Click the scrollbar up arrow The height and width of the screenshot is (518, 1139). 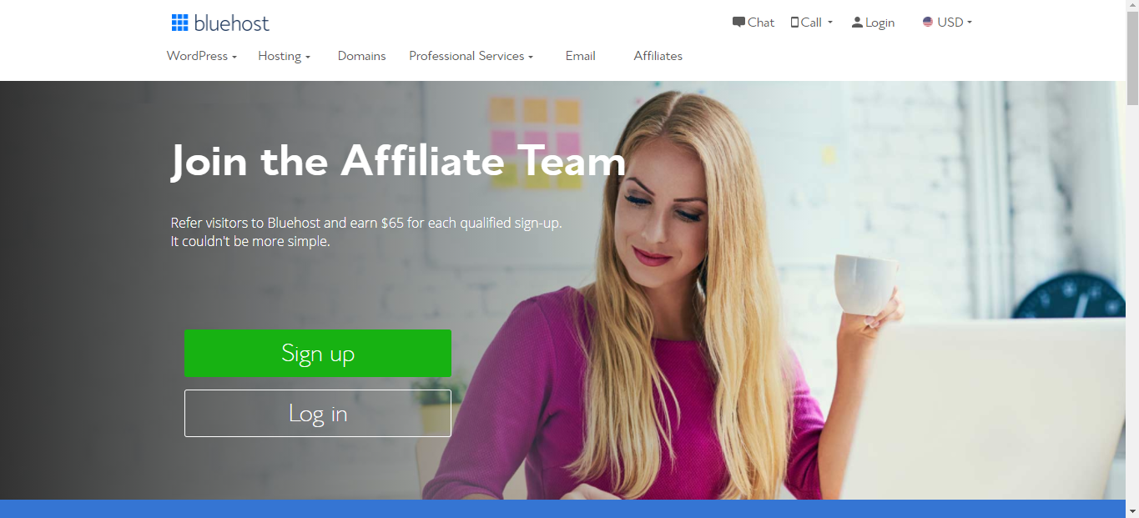(x=1132, y=7)
